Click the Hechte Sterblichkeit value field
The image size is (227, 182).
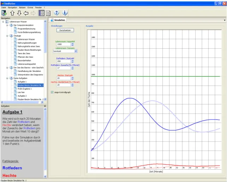click(x=64, y=85)
